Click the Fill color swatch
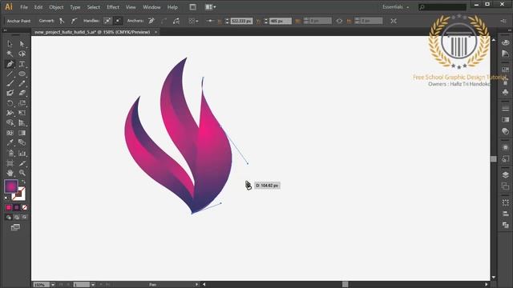 click(11, 186)
